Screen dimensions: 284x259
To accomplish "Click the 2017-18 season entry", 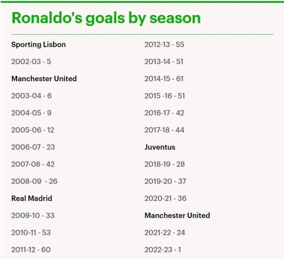I will [164, 130].
